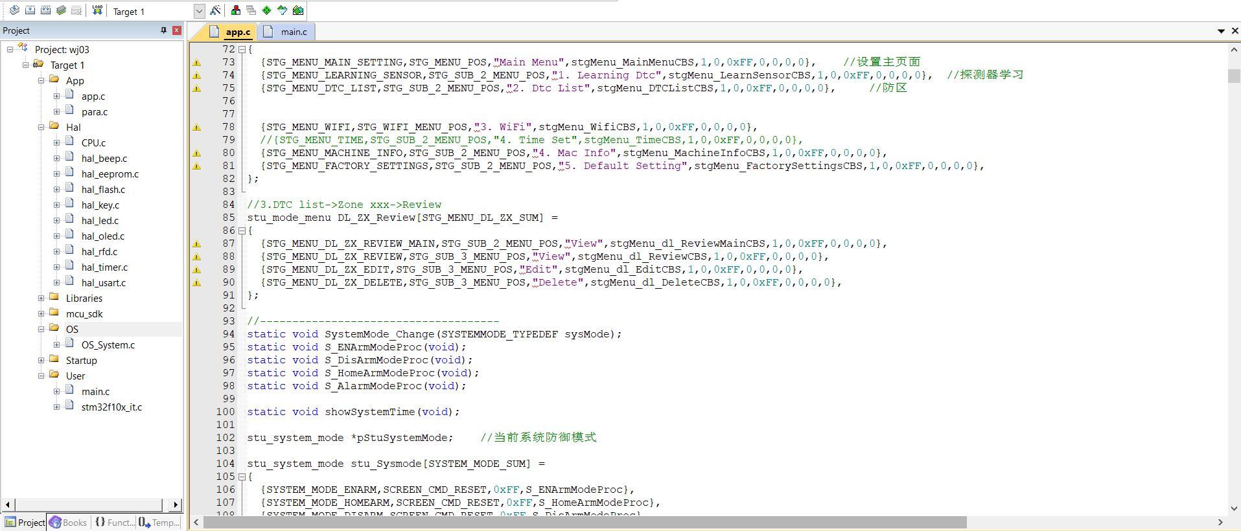Close the Project panel with red X
The width and height of the screenshot is (1241, 531).
[176, 30]
